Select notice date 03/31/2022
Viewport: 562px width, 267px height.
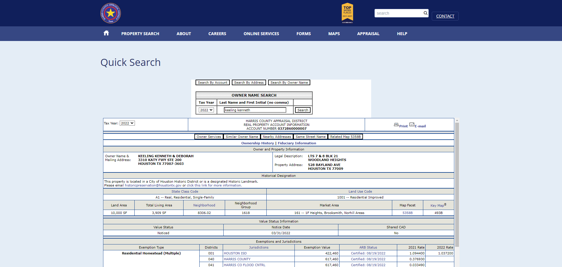[281, 233]
